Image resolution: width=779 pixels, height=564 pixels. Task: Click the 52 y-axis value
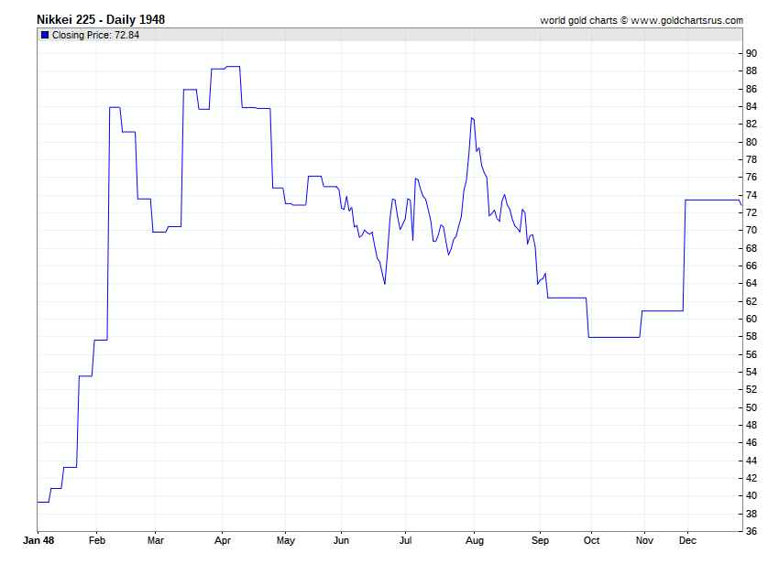tap(752, 390)
